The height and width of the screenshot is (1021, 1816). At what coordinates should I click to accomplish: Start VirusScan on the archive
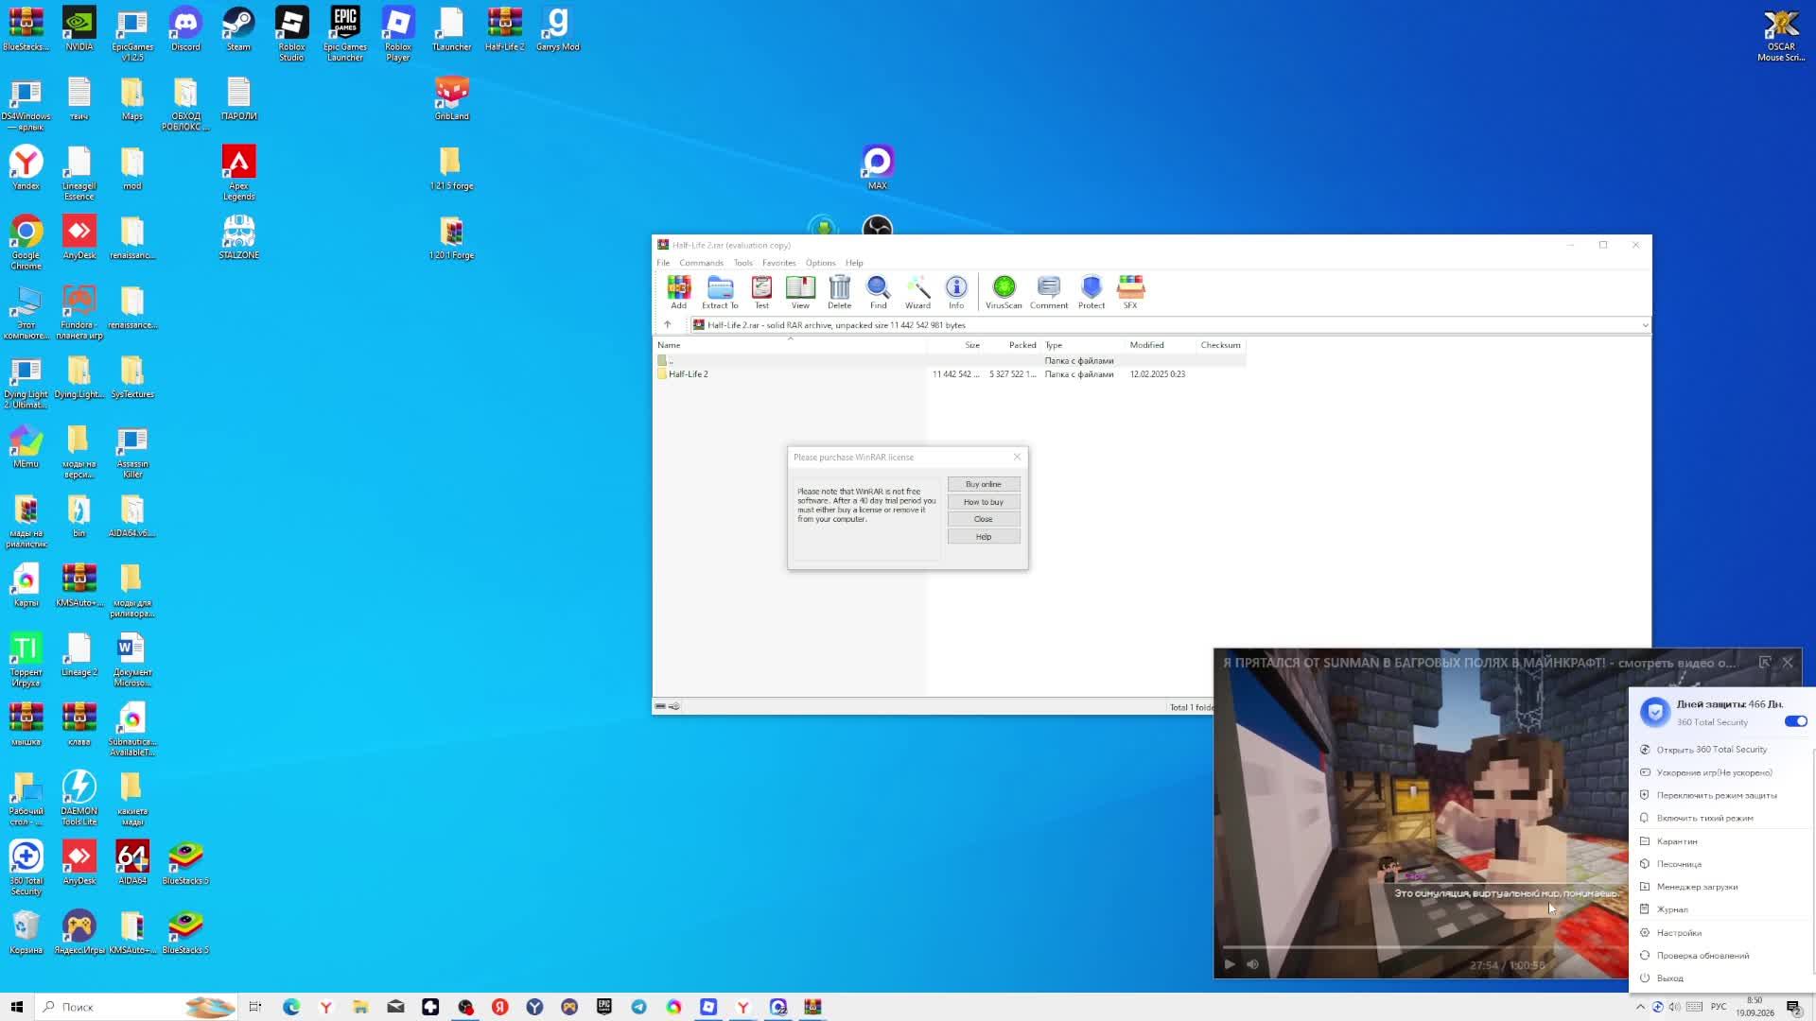click(1004, 292)
